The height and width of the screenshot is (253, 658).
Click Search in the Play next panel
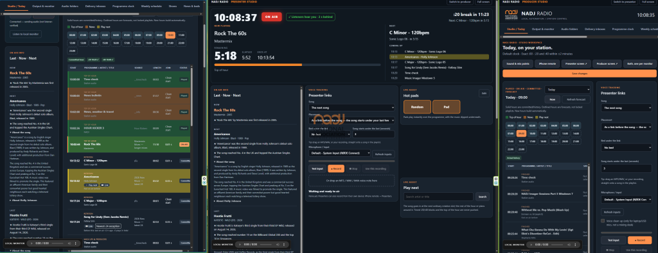(x=482, y=197)
